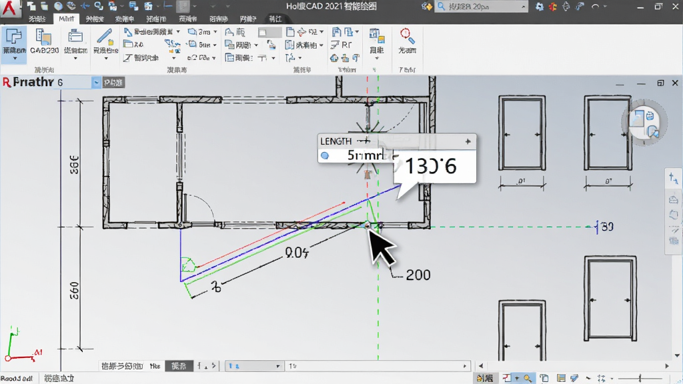The image size is (683, 384).
Task: Switch to the Mint ribbon tab
Action: (x=67, y=19)
